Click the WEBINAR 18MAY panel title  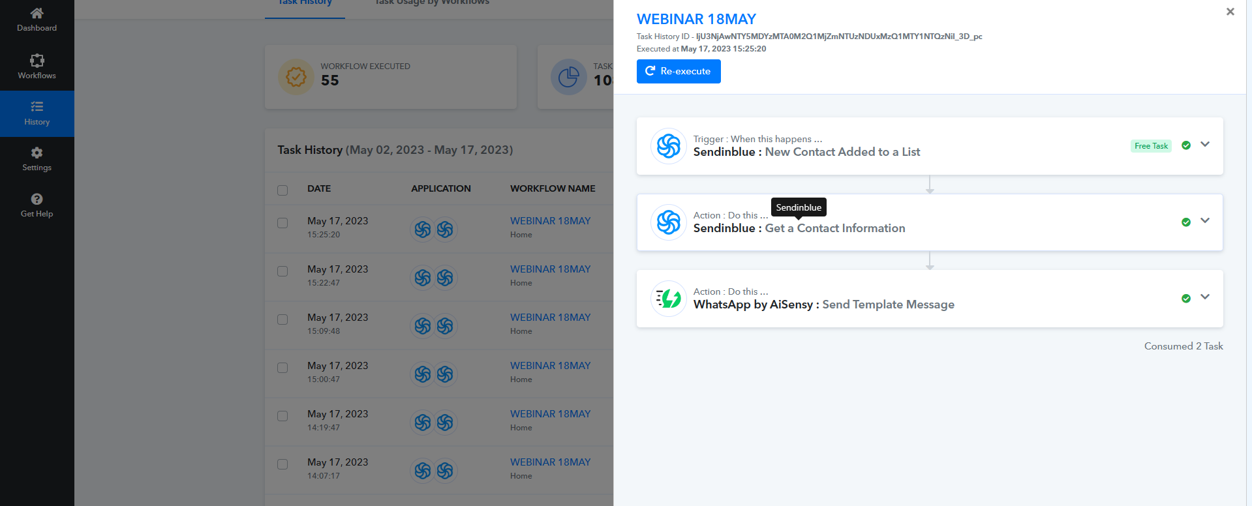click(x=696, y=20)
